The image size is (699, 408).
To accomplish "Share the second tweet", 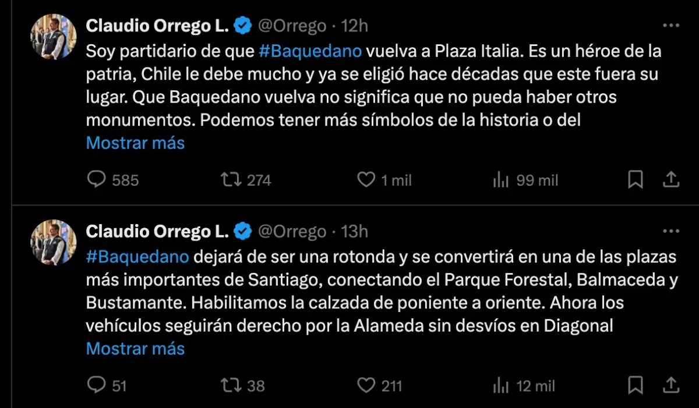I will [x=671, y=385].
